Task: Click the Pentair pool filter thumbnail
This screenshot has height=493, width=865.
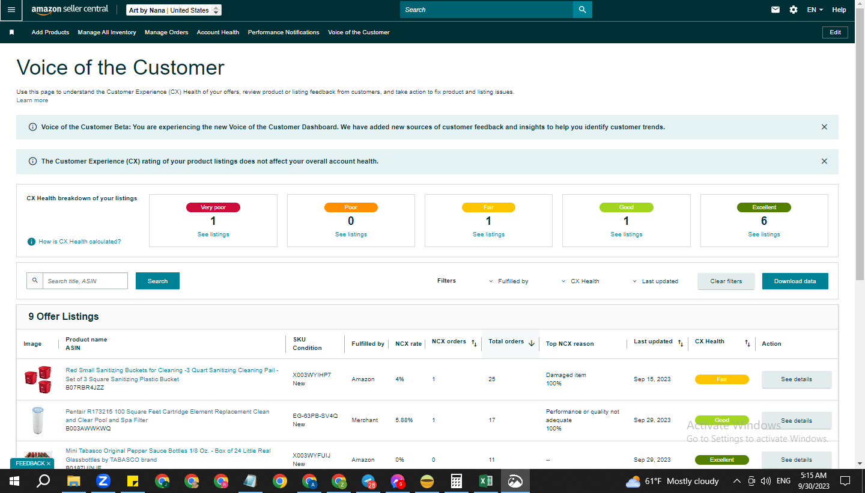Action: tap(37, 420)
